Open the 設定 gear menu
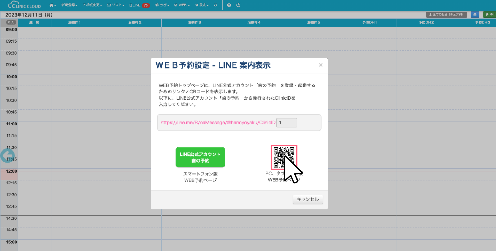The image size is (496, 251). pos(202,5)
